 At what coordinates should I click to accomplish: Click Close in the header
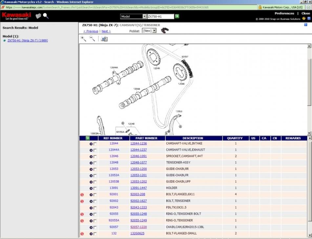306,13
